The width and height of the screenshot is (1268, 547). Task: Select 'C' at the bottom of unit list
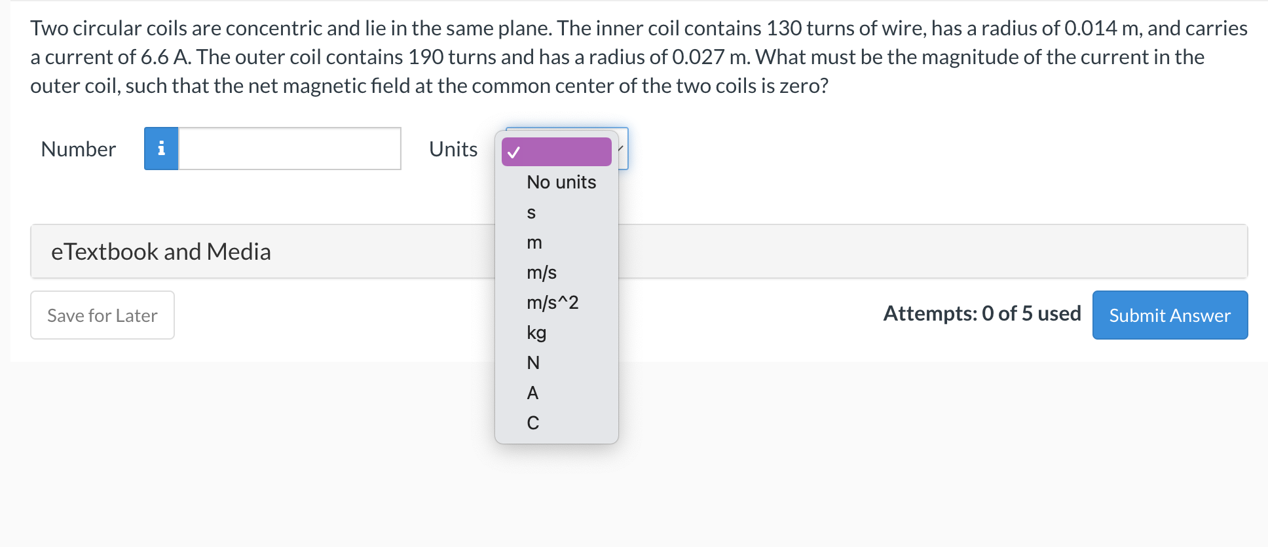(532, 422)
